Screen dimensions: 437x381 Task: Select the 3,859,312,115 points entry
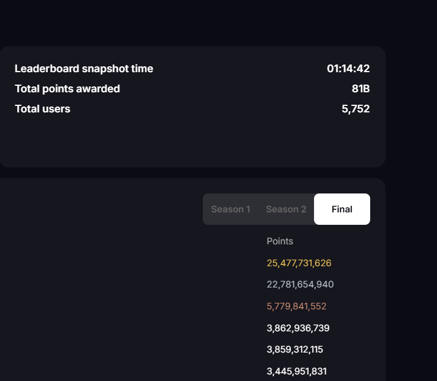click(294, 350)
